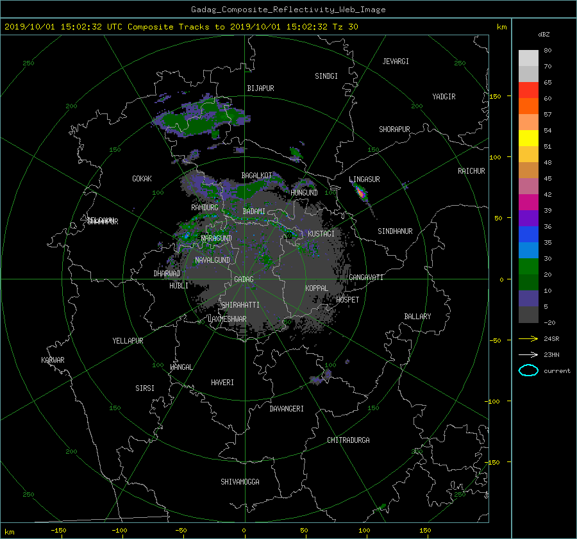Click the HUBLI city label
This screenshot has width=577, height=539.
[x=179, y=286]
